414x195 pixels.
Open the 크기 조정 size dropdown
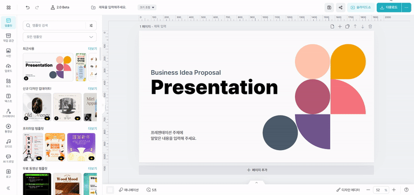[x=147, y=7]
